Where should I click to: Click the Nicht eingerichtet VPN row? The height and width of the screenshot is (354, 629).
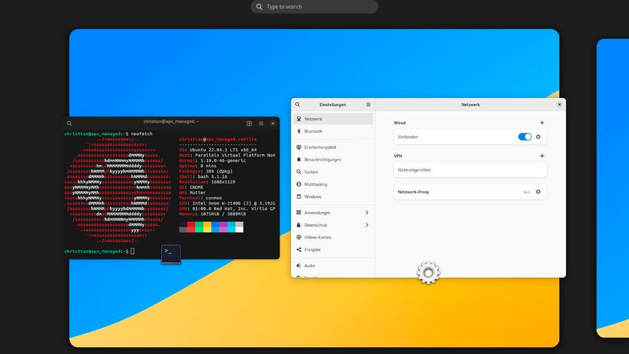[x=470, y=170]
